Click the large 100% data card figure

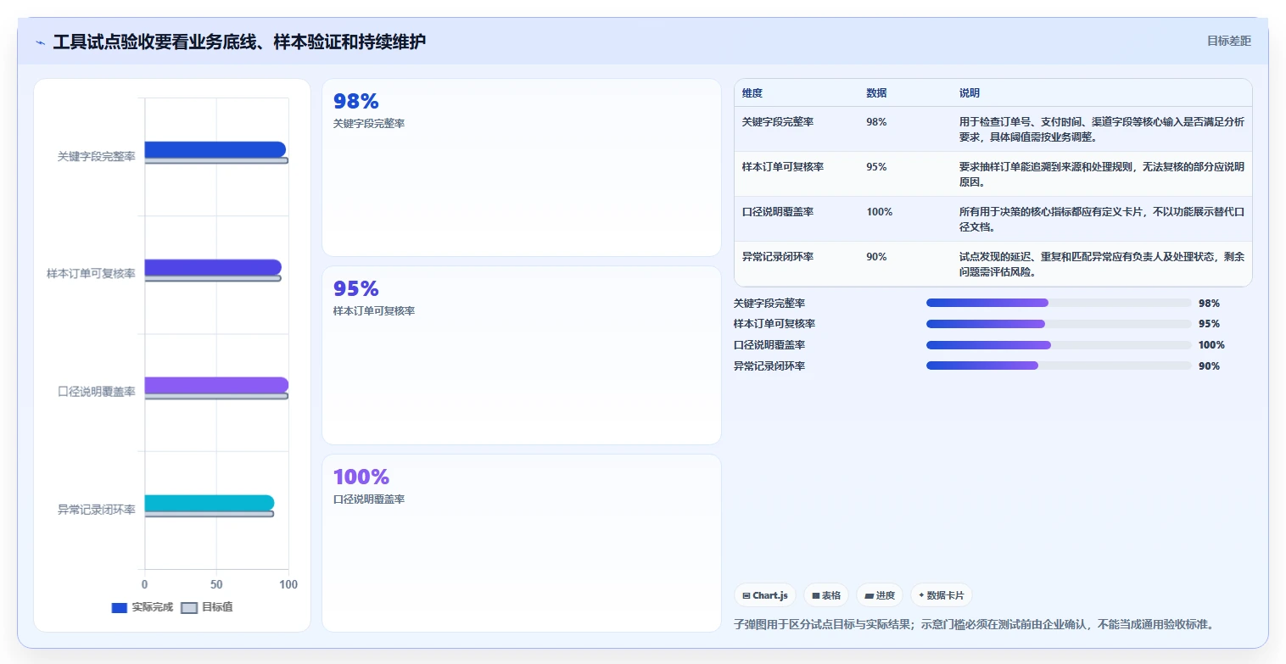(361, 477)
